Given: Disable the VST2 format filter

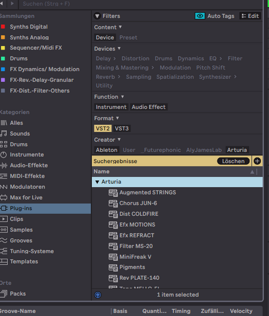Looking at the screenshot, I should [x=103, y=128].
